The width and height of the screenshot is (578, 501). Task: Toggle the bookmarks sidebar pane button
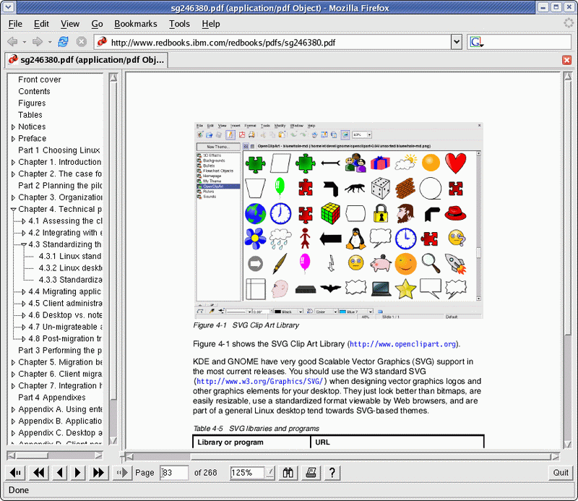(15, 473)
